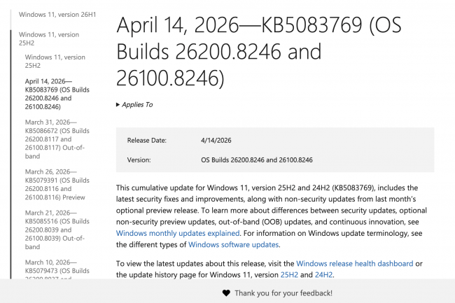Open the March 10, 2026 KB5079473 update
This screenshot has height=303, width=455.
(57, 268)
